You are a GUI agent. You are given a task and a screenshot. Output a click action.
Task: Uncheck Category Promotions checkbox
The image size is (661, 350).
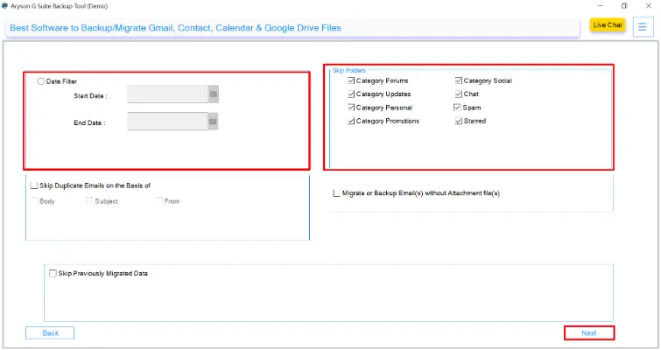351,121
